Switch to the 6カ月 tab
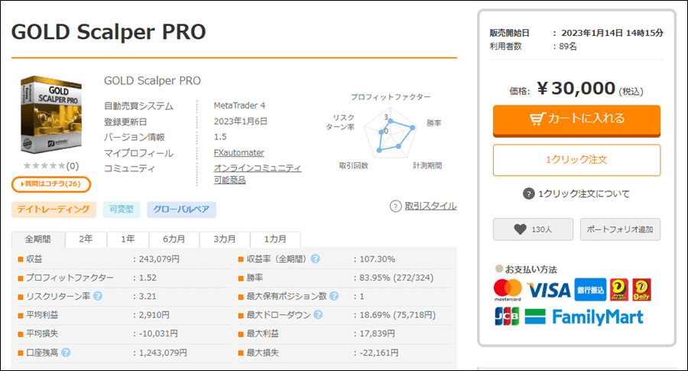Viewport: 688px width, 371px height. pos(174,239)
